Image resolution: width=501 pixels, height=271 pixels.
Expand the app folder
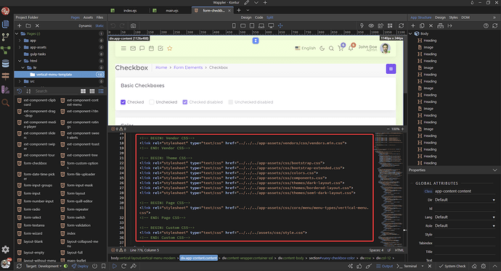[x=20, y=41]
